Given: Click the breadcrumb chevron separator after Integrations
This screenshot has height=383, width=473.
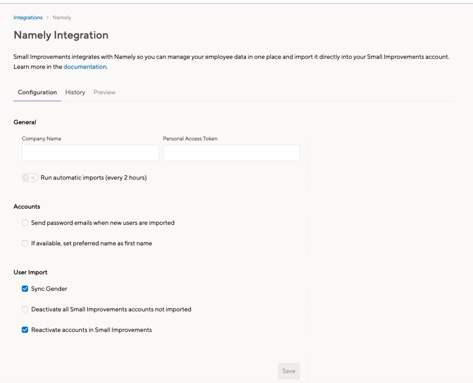Looking at the screenshot, I should point(47,18).
